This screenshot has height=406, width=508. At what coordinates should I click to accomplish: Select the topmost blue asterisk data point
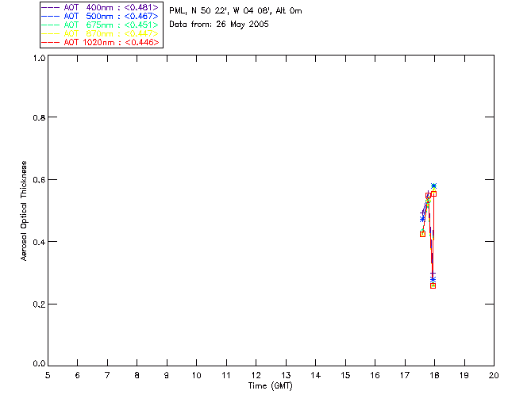point(434,186)
